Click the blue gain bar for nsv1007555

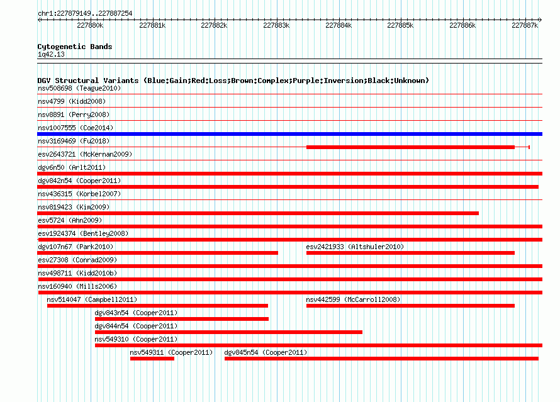click(x=289, y=134)
